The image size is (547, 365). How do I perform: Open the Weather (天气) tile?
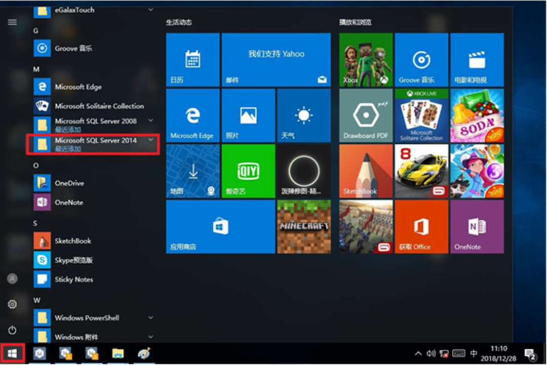[304, 115]
